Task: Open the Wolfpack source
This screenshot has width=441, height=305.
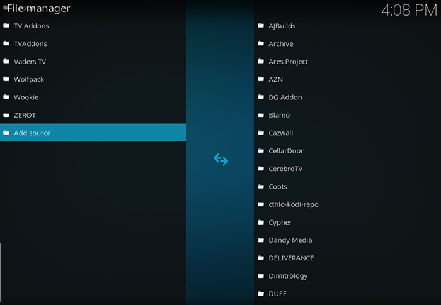Action: tap(93, 79)
